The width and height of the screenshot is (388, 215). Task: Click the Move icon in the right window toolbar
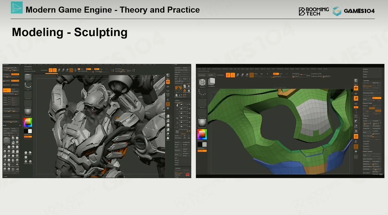click(237, 75)
